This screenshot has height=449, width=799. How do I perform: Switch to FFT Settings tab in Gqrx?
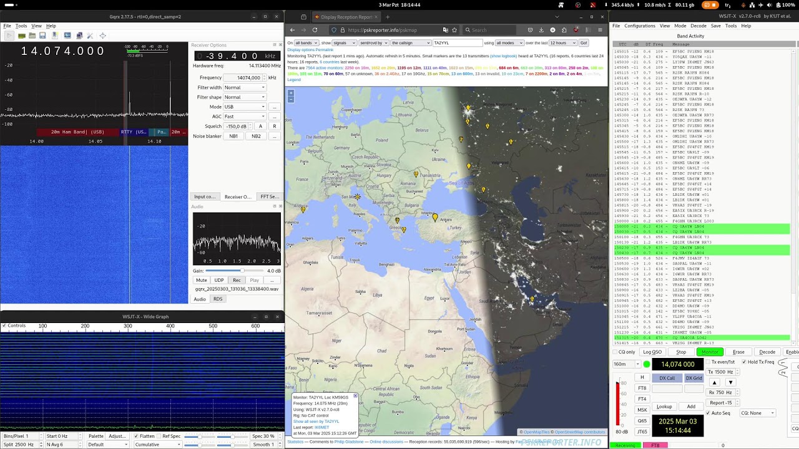(270, 196)
